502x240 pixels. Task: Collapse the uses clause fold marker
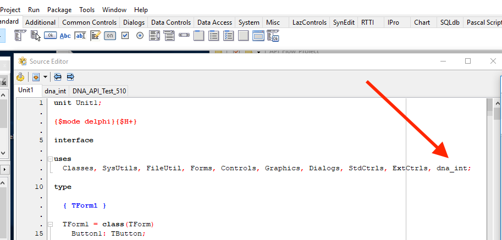tap(50, 159)
